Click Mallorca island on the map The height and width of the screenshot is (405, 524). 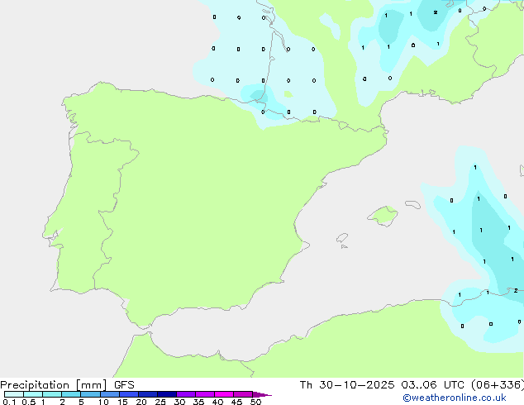[383, 216]
